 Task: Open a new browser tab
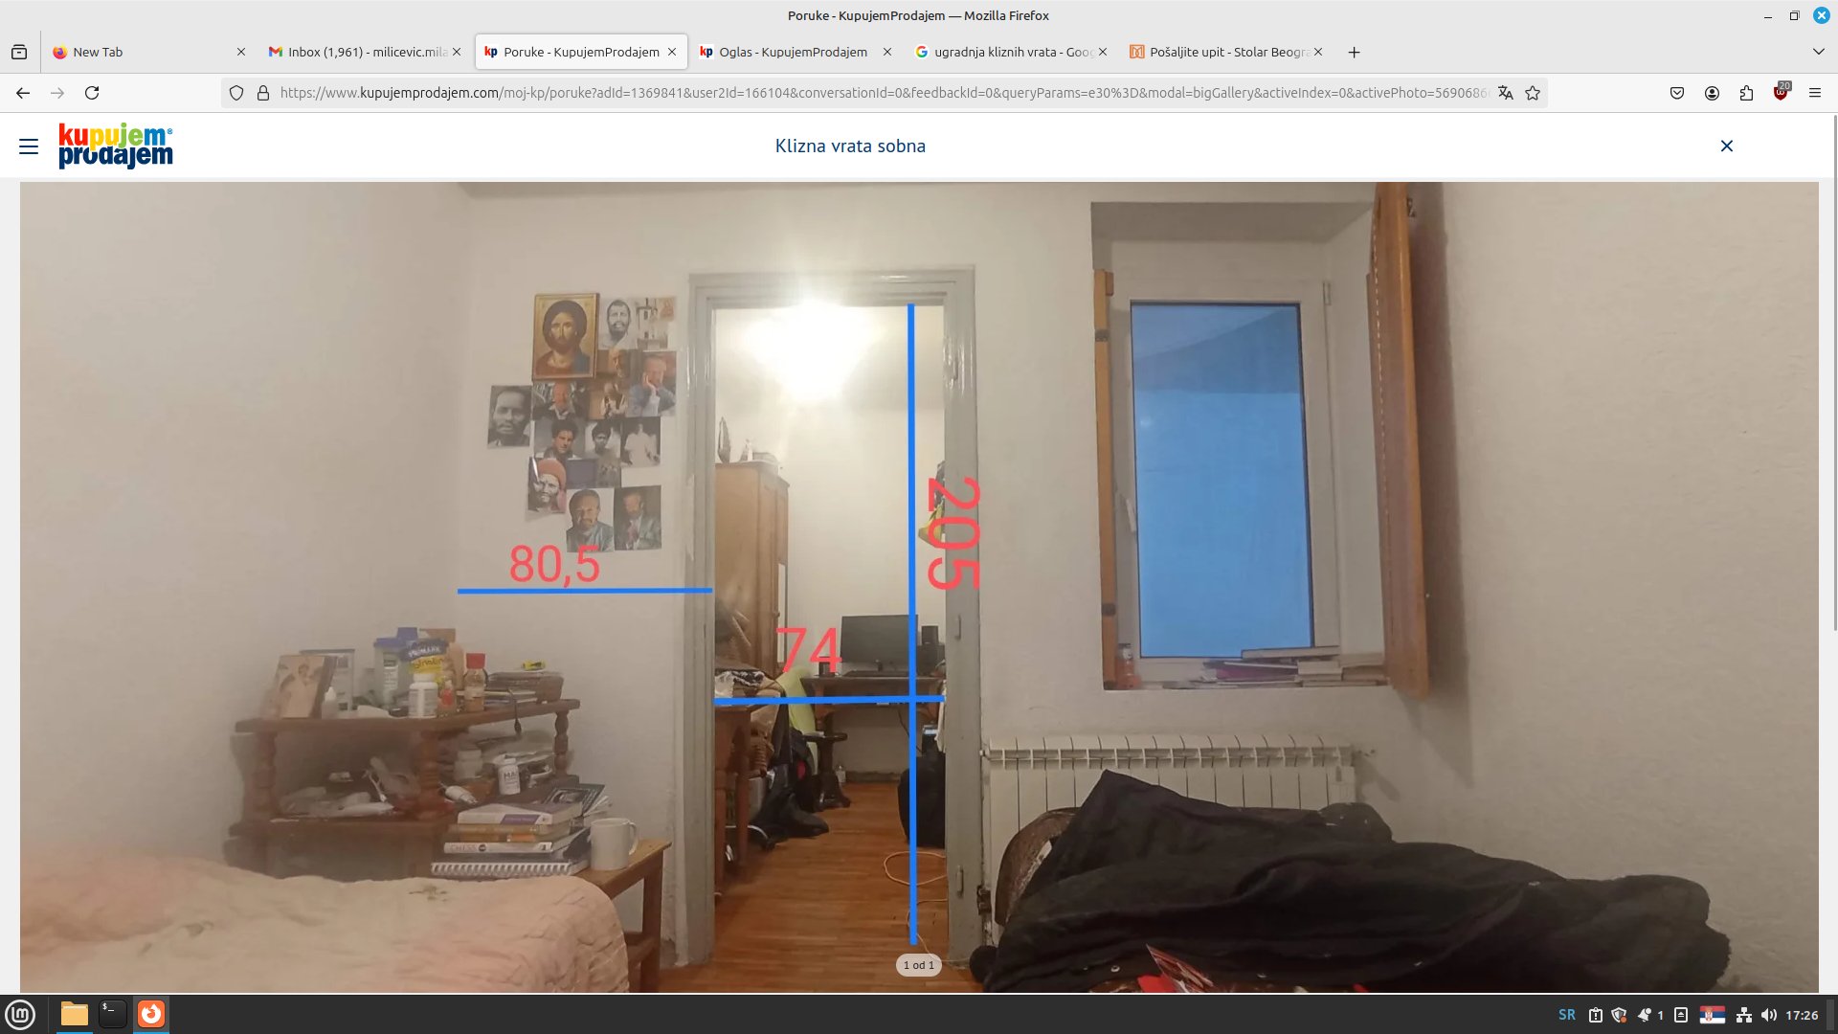coord(1354,52)
